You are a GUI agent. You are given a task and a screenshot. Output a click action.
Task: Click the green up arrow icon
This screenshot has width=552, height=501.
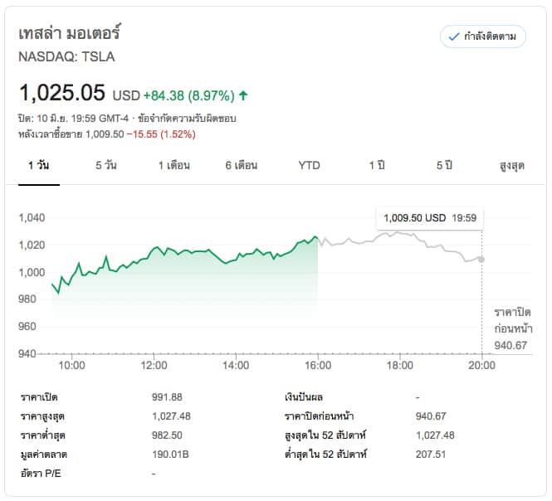[x=243, y=95]
